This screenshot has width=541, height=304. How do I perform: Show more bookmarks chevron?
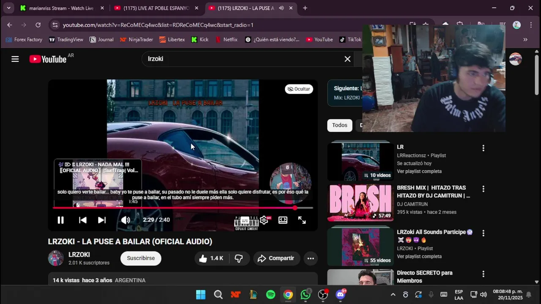pos(525,40)
